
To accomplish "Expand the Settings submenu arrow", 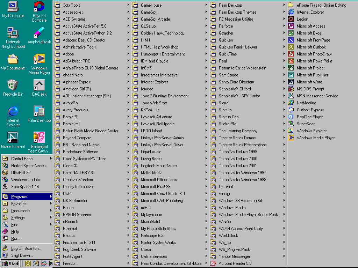I will tap(51, 217).
